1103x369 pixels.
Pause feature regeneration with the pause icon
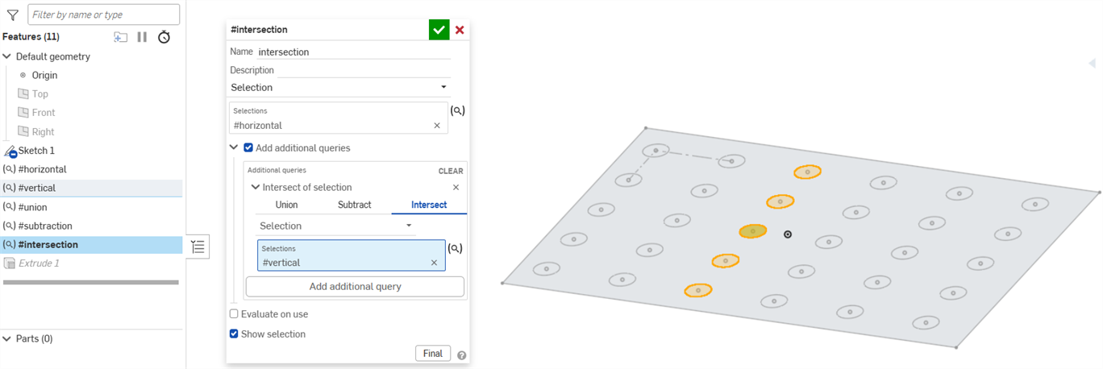click(142, 37)
